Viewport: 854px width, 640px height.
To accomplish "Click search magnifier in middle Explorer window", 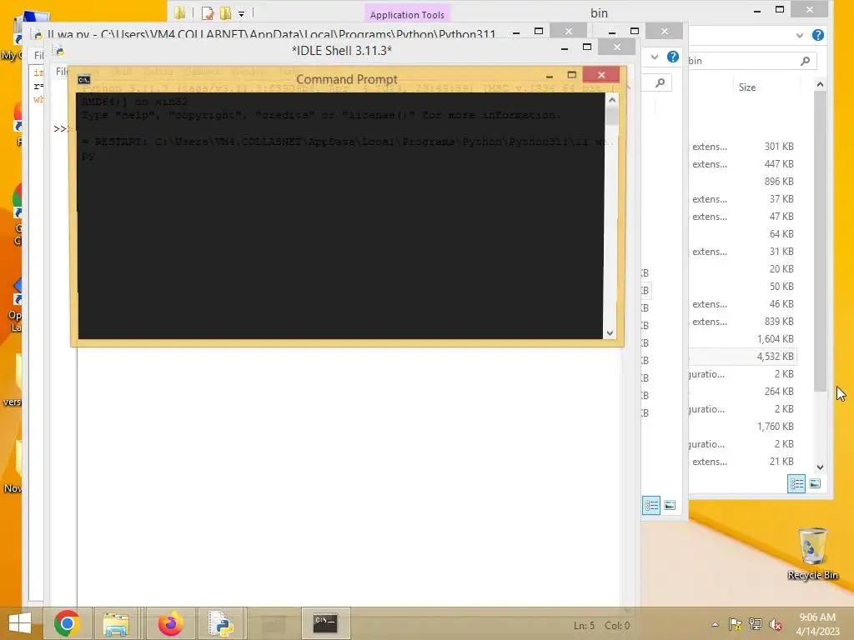I will pyautogui.click(x=661, y=82).
